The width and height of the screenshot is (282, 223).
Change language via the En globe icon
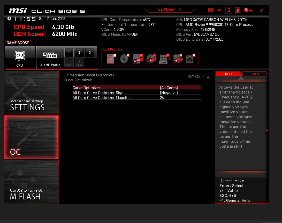248,10
